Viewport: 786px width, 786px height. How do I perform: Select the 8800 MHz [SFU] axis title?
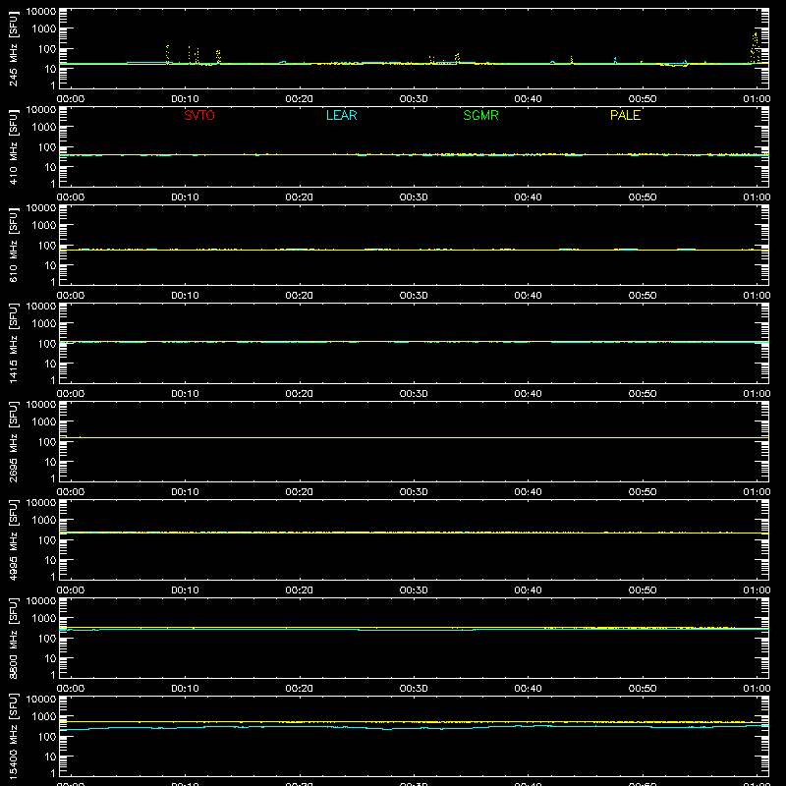pos(13,638)
